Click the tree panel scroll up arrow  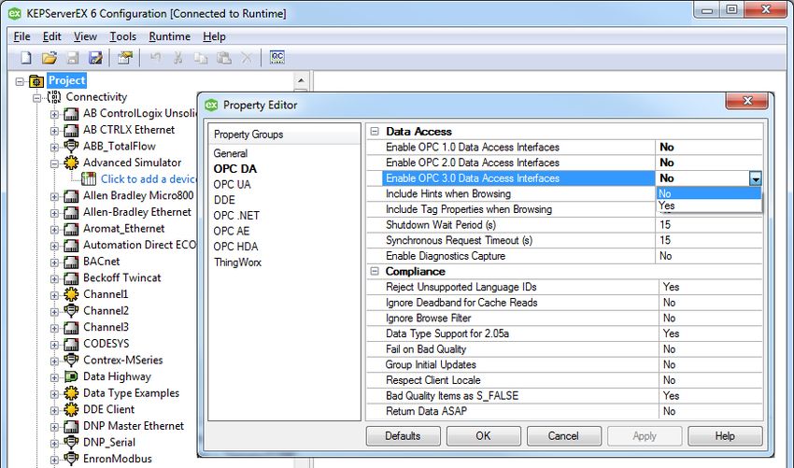click(x=301, y=80)
